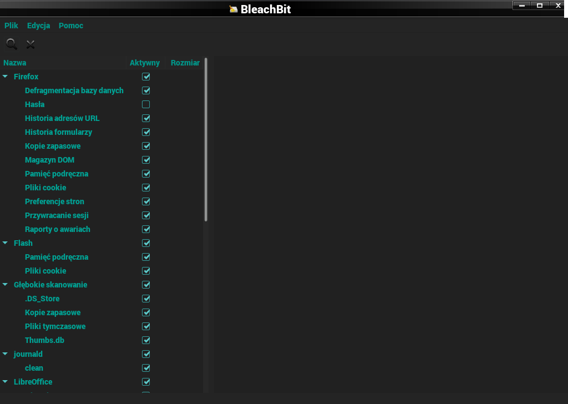This screenshot has width=568, height=404.
Task: Uncheck Historia adresów URL checkbox
Action: click(146, 118)
